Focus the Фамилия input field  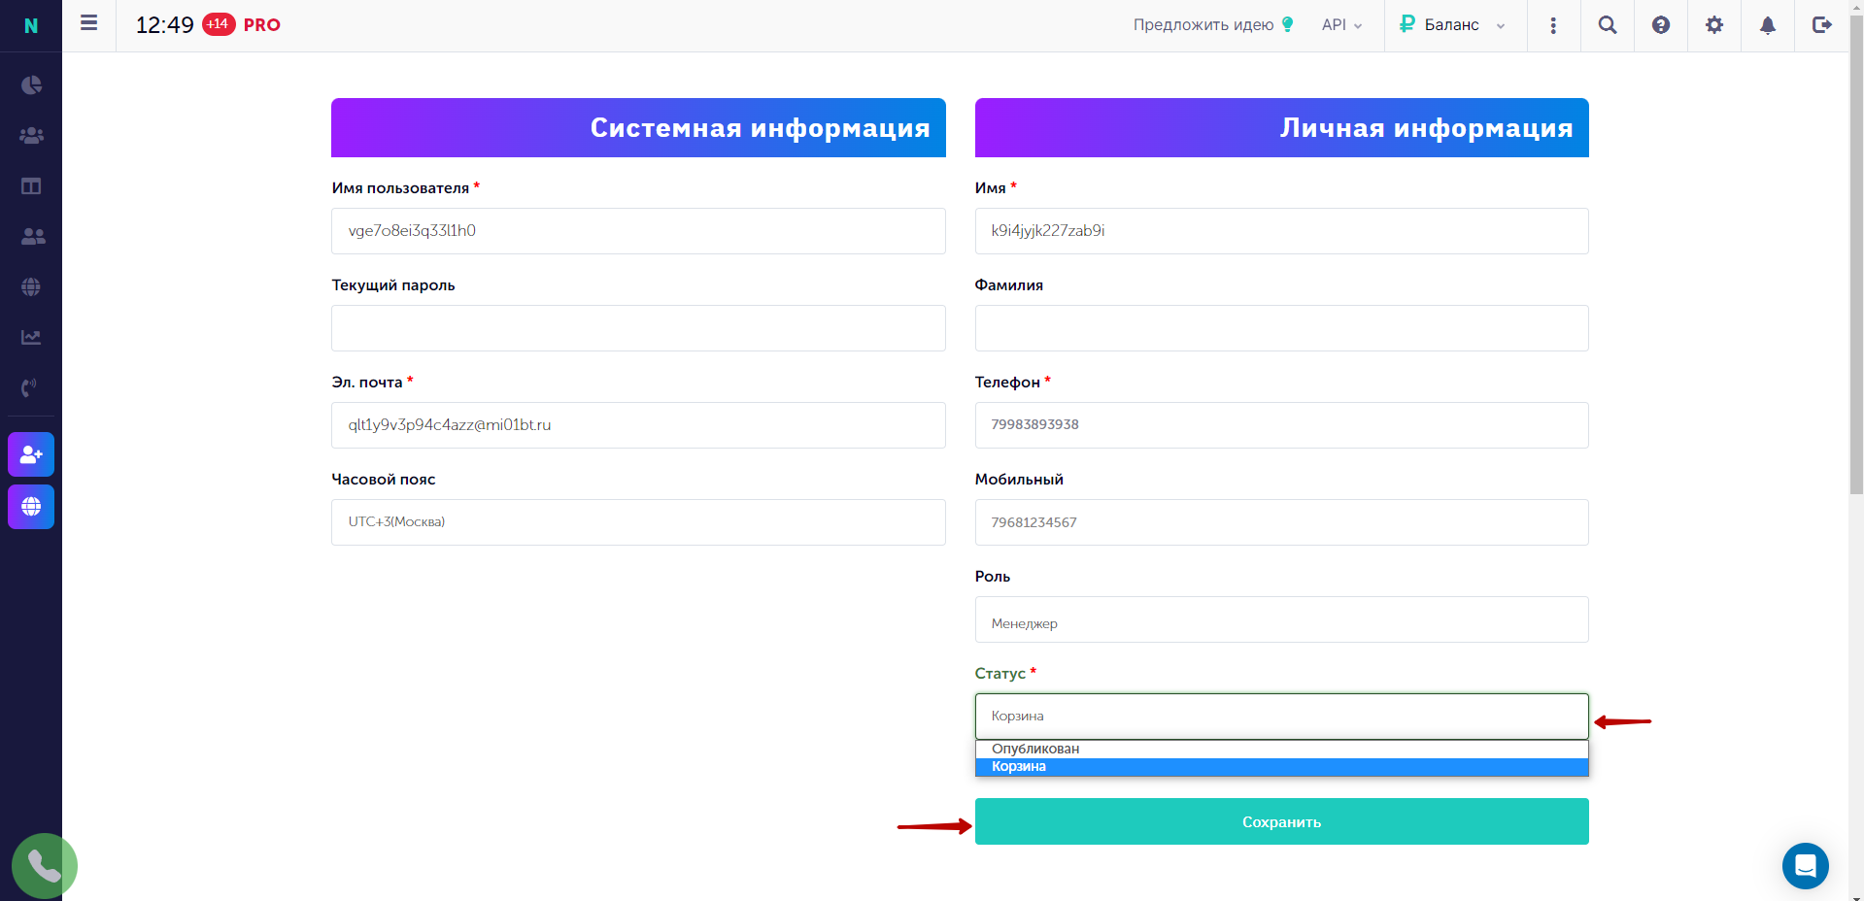(1281, 328)
